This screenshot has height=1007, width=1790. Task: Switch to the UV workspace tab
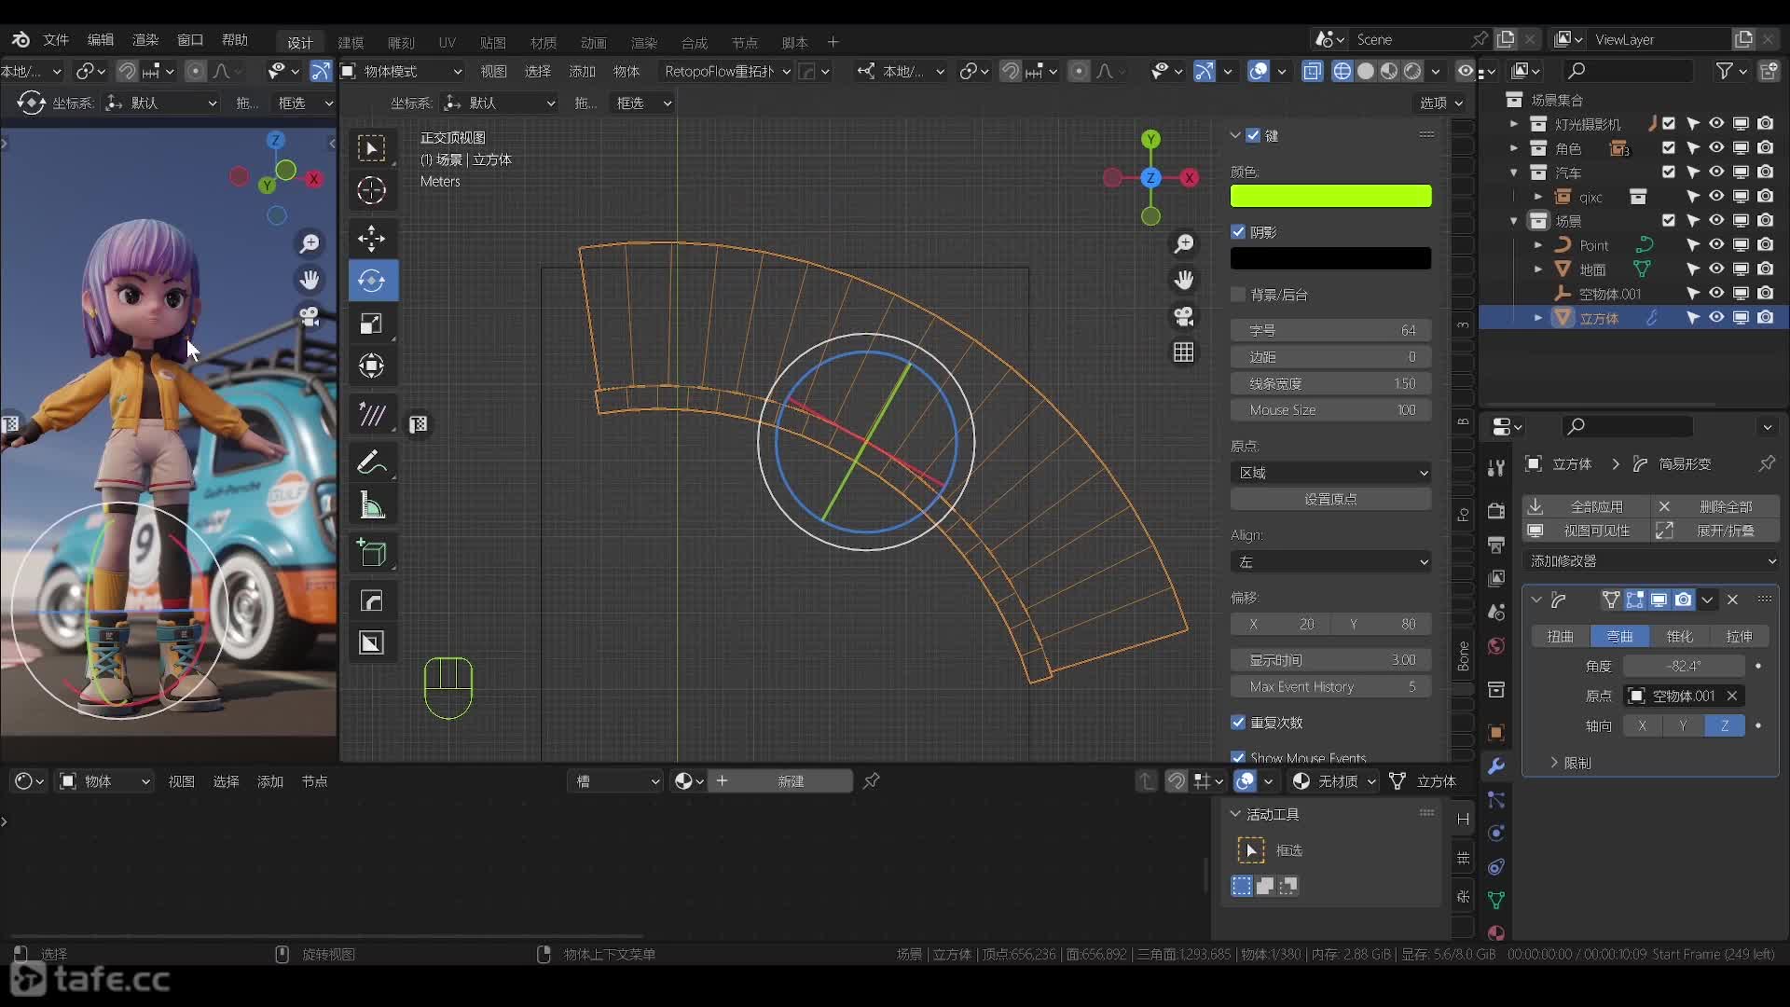(447, 43)
